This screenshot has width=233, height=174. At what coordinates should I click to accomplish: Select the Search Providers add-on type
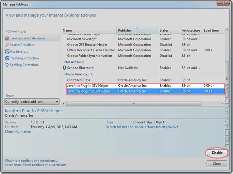pos(22,45)
